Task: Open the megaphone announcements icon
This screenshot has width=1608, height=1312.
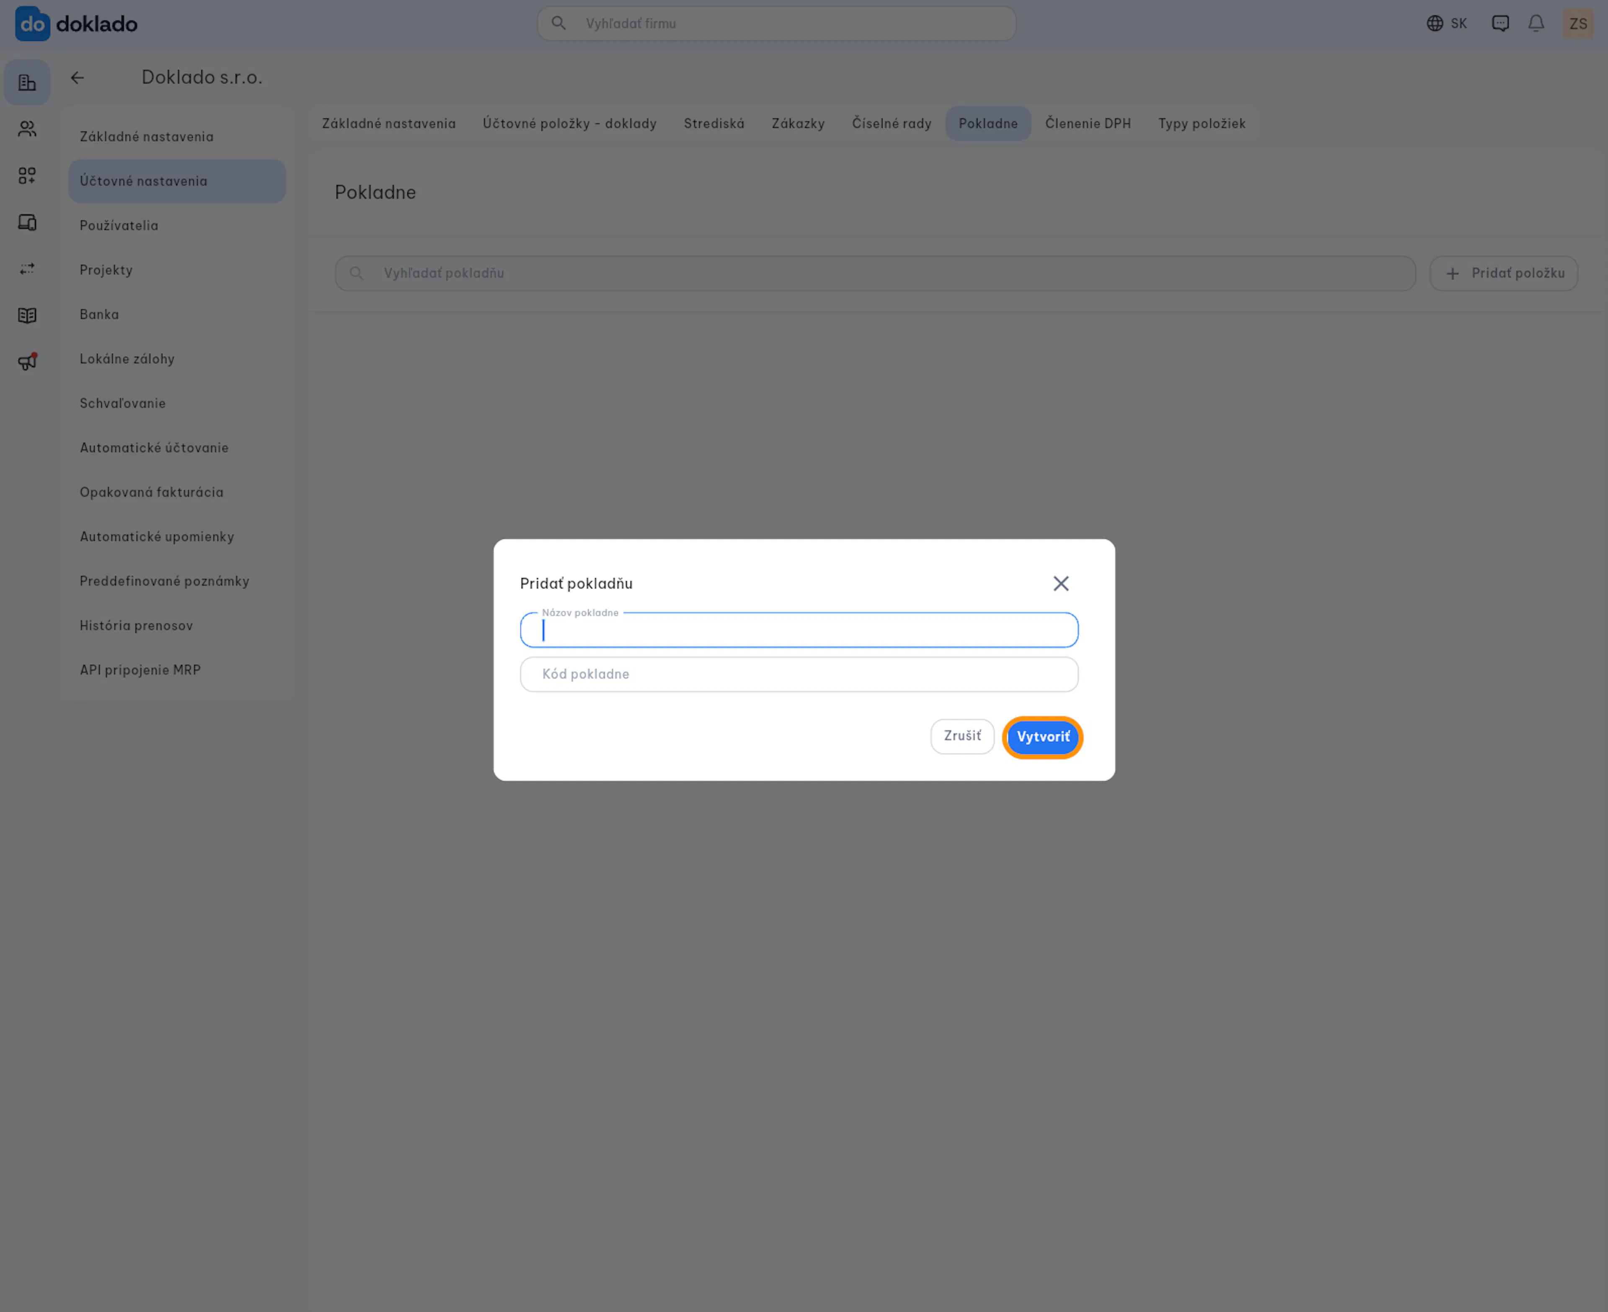Action: (27, 362)
